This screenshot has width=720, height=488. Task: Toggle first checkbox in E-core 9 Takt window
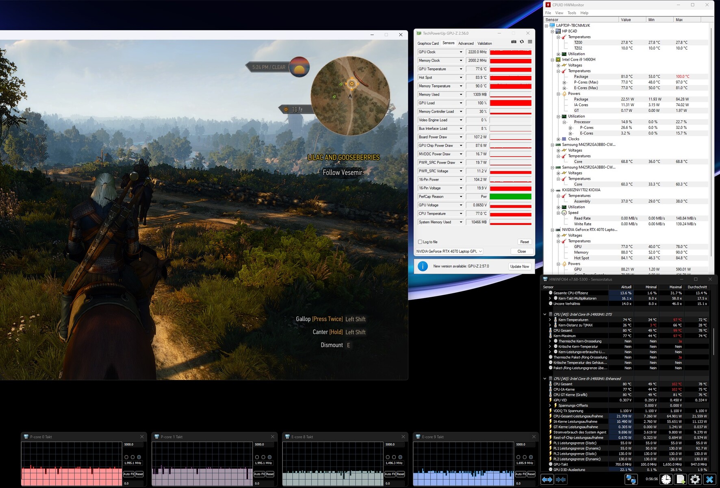(518, 457)
